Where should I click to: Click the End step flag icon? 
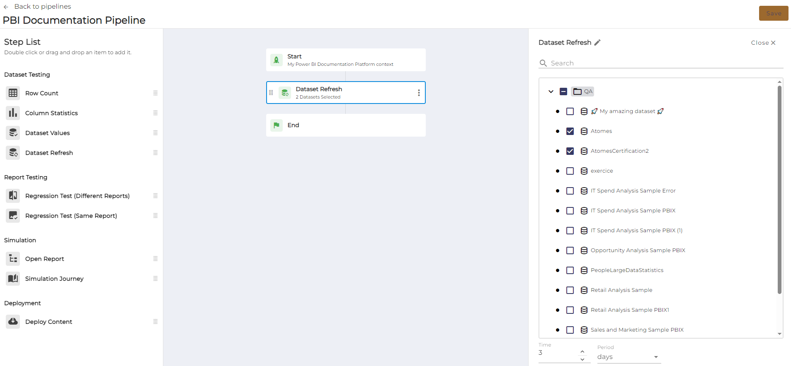coord(277,125)
